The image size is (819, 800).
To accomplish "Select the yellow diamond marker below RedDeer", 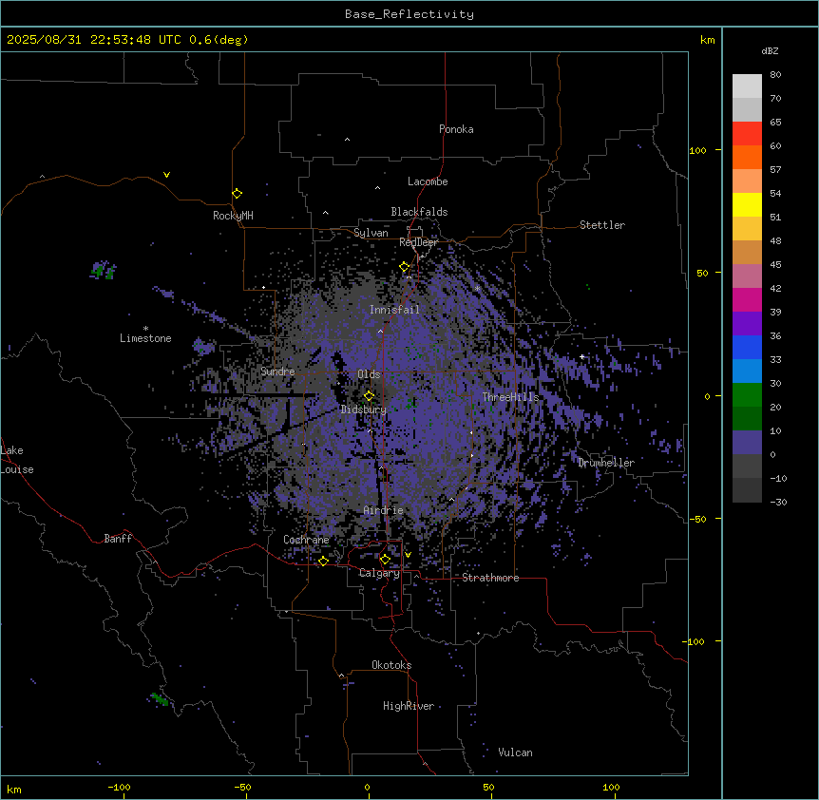I will coord(405,267).
